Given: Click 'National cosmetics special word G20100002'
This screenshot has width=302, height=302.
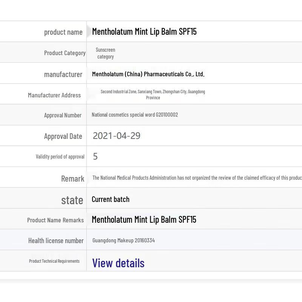Looking at the screenshot, I should 135,115.
